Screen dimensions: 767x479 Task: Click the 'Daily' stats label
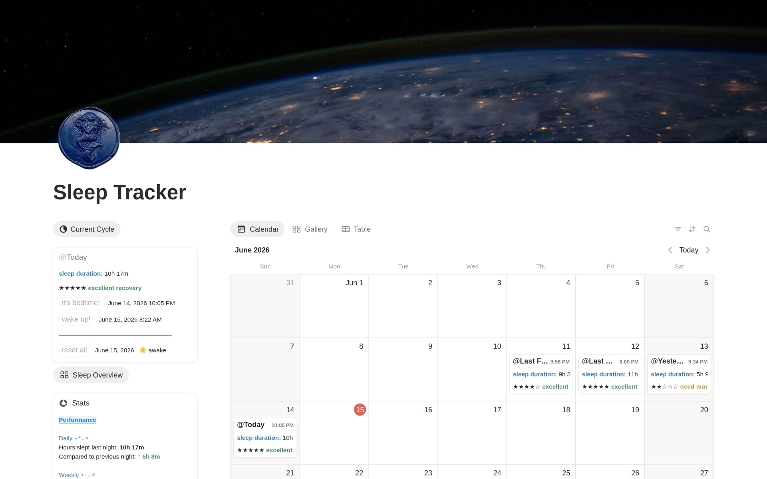click(x=66, y=438)
